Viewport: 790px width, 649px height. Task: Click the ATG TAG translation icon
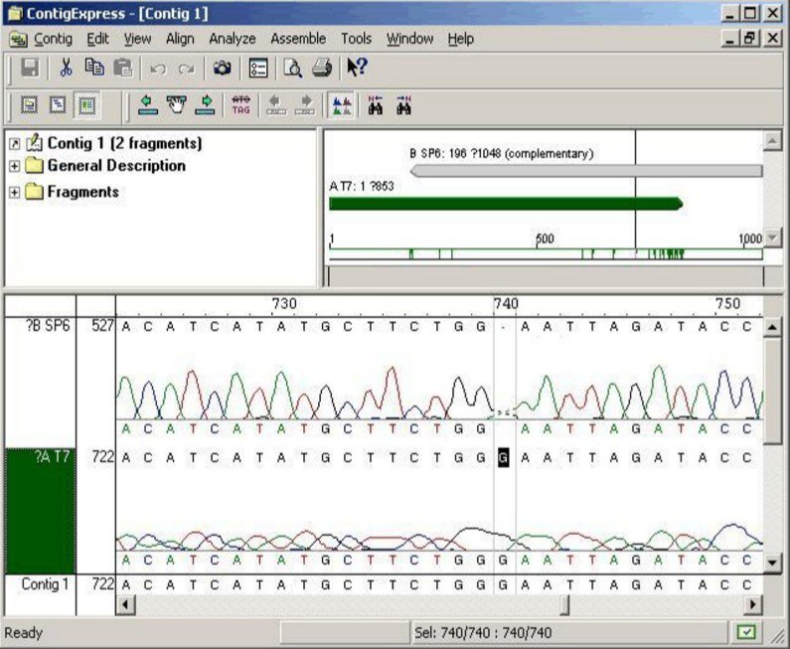coord(240,105)
